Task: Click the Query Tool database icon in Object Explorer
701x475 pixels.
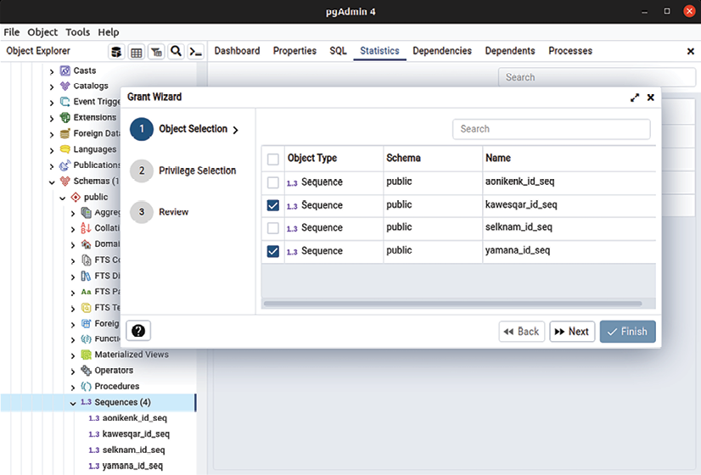Action: pyautogui.click(x=116, y=52)
